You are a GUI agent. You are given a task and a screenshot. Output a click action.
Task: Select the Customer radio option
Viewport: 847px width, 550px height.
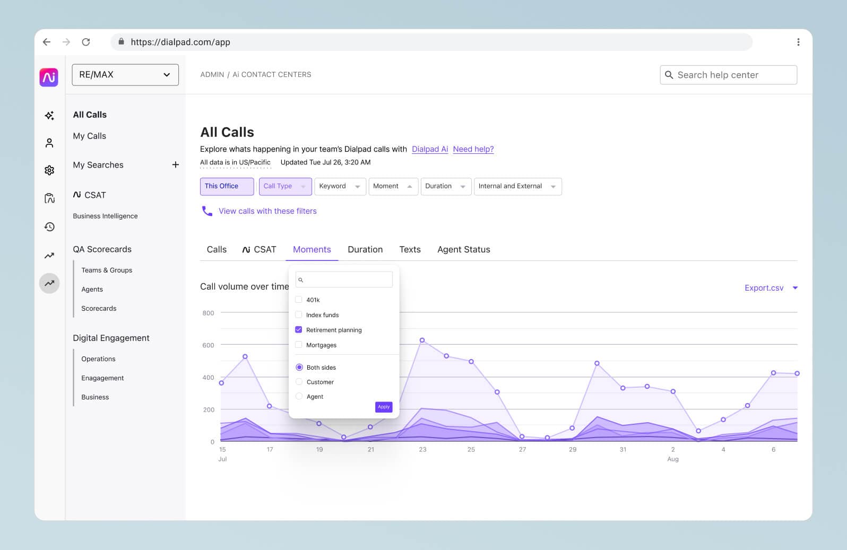click(299, 382)
